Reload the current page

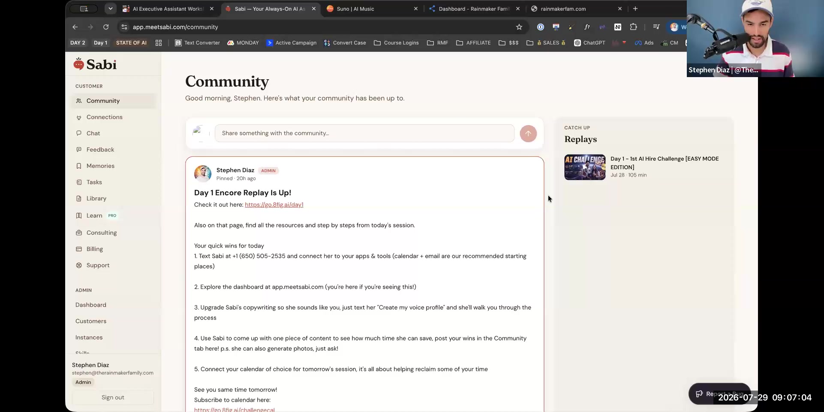[x=106, y=27]
